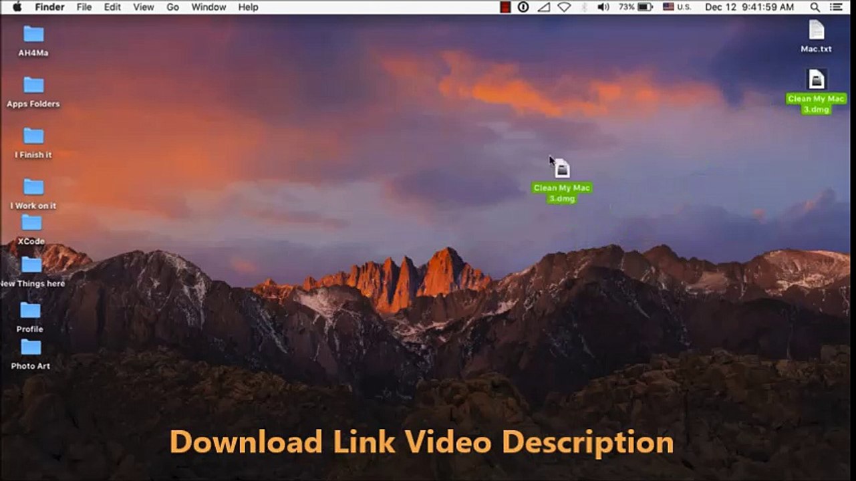This screenshot has height=481, width=856.
Task: Open Spotlight search magnifier icon
Action: 815,7
